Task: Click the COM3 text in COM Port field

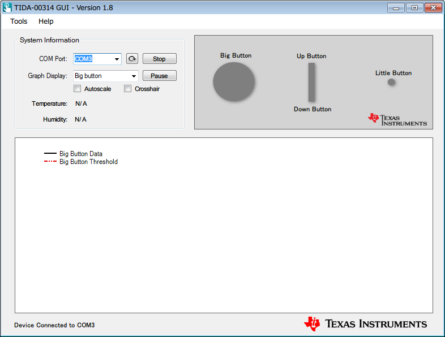Action: click(83, 59)
